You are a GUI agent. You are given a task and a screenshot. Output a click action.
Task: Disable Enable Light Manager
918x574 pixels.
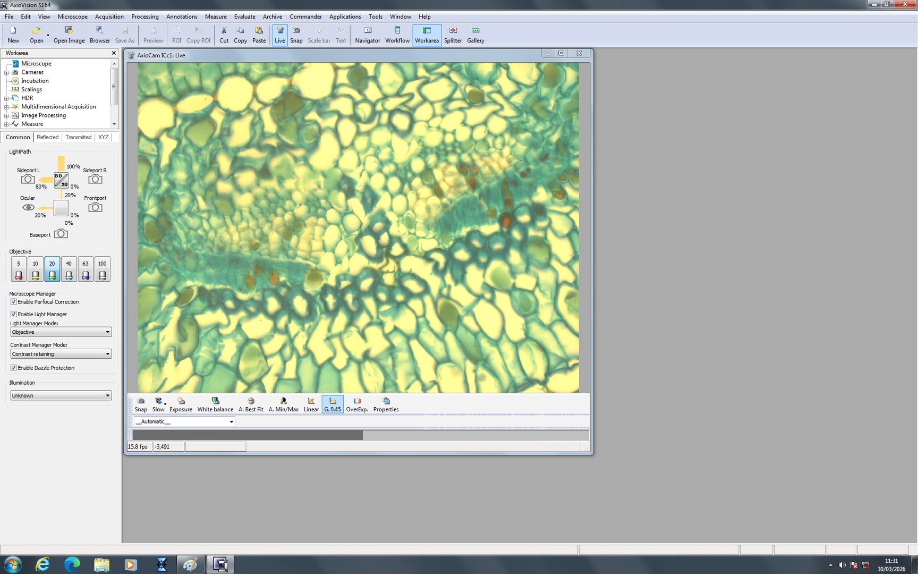coord(13,314)
